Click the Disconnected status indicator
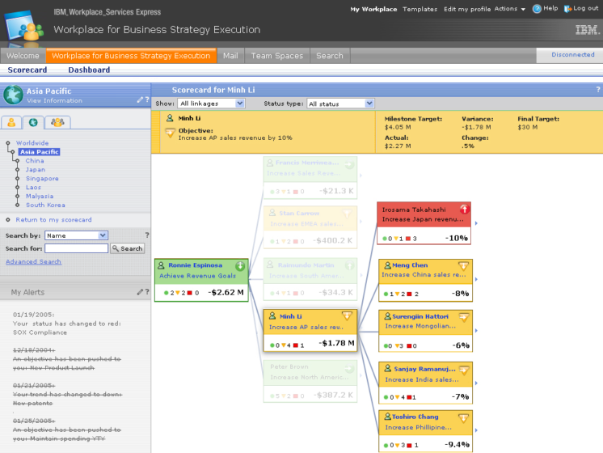The width and height of the screenshot is (603, 453). pos(572,55)
